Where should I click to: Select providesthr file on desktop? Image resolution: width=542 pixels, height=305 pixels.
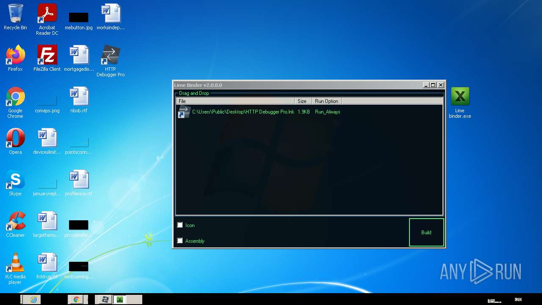point(79,229)
